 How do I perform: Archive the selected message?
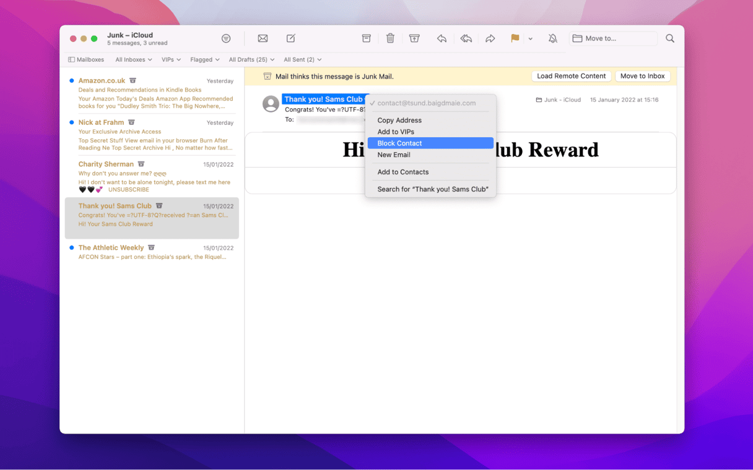[367, 38]
